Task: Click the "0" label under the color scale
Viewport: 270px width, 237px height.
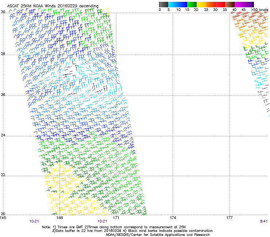Action: click(160, 9)
